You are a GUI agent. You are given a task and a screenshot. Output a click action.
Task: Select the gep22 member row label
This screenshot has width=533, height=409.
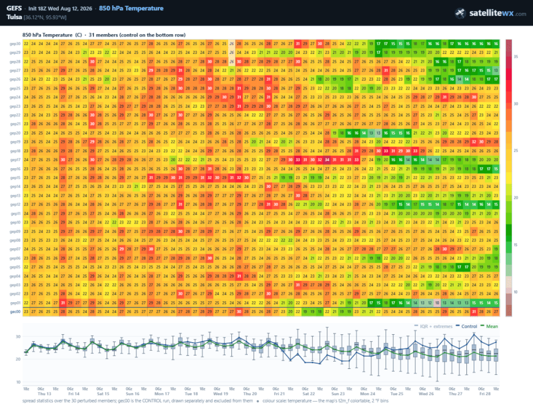pyautogui.click(x=15, y=115)
